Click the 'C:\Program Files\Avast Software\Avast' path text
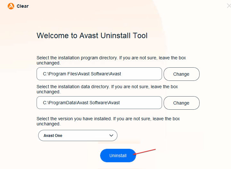The height and width of the screenshot is (169, 231). [82, 74]
